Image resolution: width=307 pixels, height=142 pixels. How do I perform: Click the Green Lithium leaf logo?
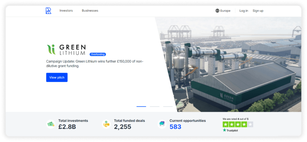(x=51, y=49)
